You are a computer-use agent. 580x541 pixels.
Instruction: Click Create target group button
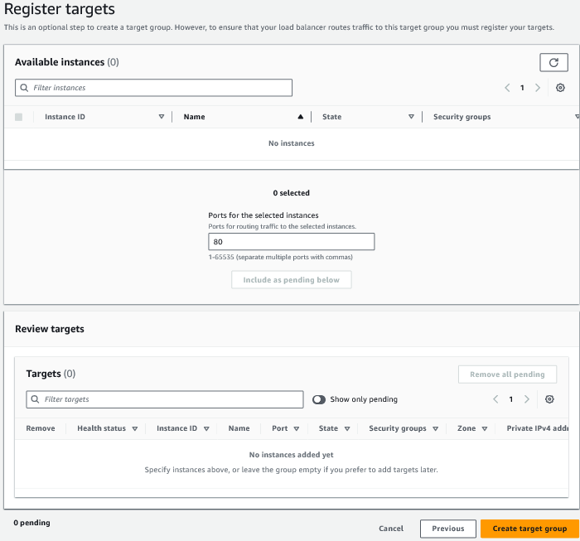[529, 529]
